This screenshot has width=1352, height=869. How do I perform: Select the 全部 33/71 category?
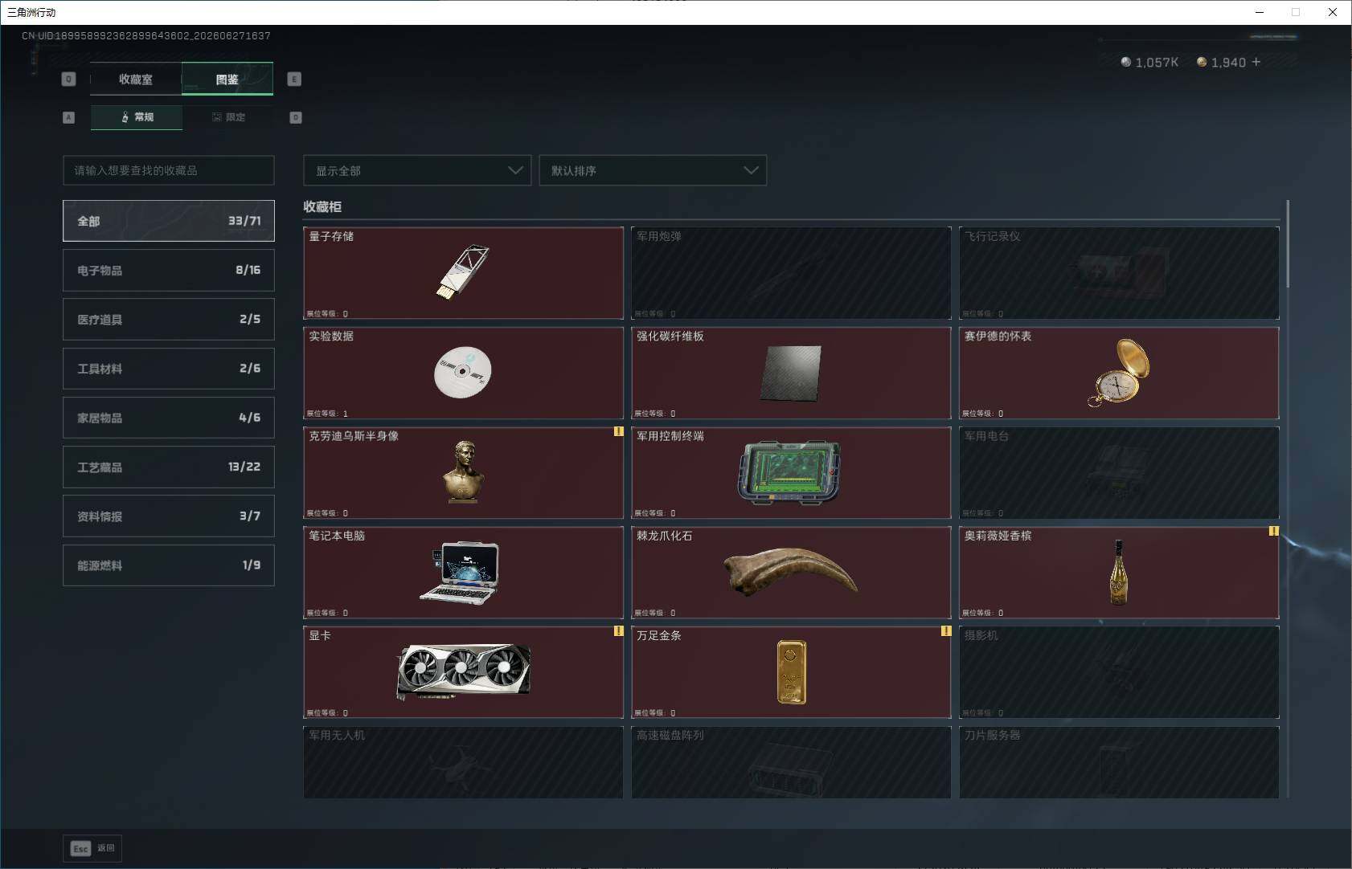point(169,221)
